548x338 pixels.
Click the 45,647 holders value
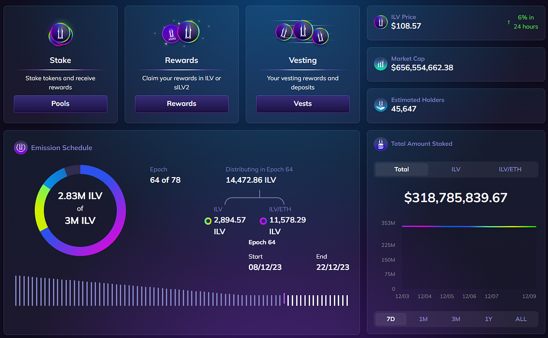(404, 109)
